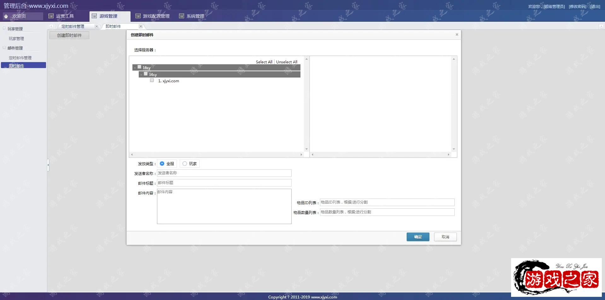Check the 1. xjyxi.com server checkbox
Image resolution: width=605 pixels, height=300 pixels.
pyautogui.click(x=152, y=80)
